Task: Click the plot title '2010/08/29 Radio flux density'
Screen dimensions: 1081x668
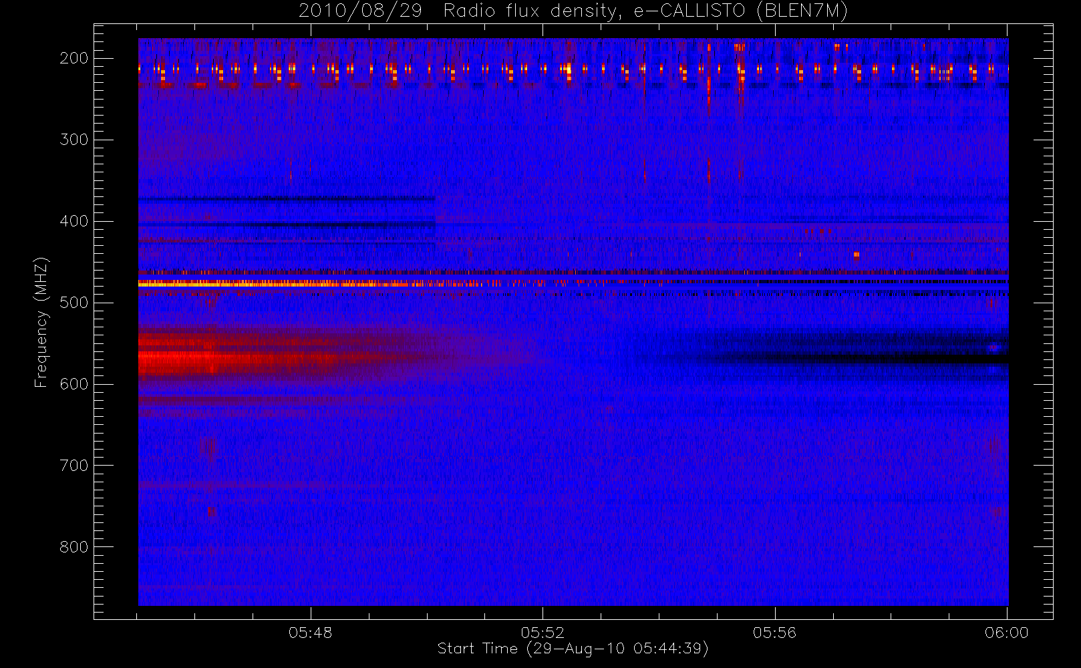Action: tap(573, 11)
